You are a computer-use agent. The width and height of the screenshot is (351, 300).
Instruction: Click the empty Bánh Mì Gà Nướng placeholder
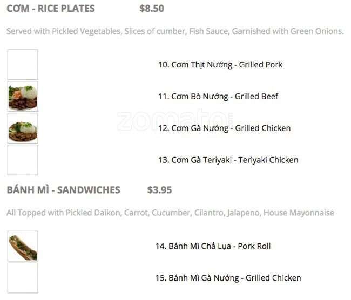click(23, 278)
